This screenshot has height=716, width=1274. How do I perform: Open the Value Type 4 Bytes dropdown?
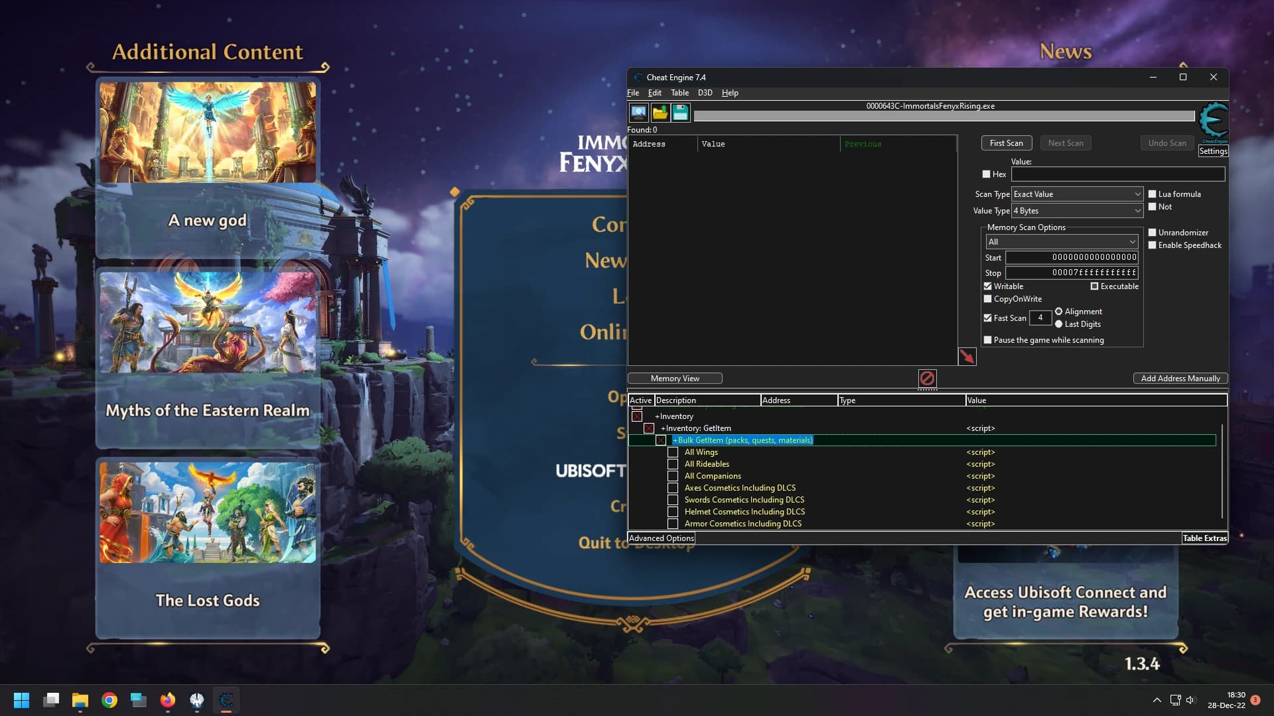(x=1077, y=211)
